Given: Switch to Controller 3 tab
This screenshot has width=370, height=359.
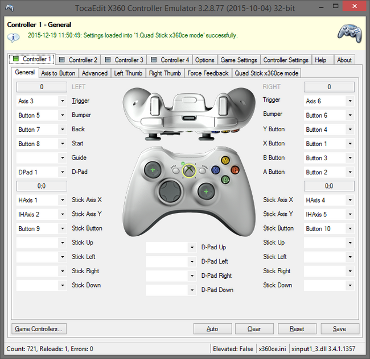Looking at the screenshot, I should point(124,60).
